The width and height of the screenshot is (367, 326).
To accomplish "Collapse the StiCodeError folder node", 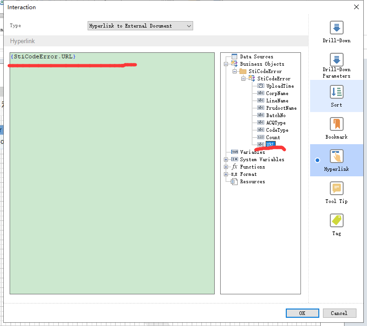I will pyautogui.click(x=234, y=72).
